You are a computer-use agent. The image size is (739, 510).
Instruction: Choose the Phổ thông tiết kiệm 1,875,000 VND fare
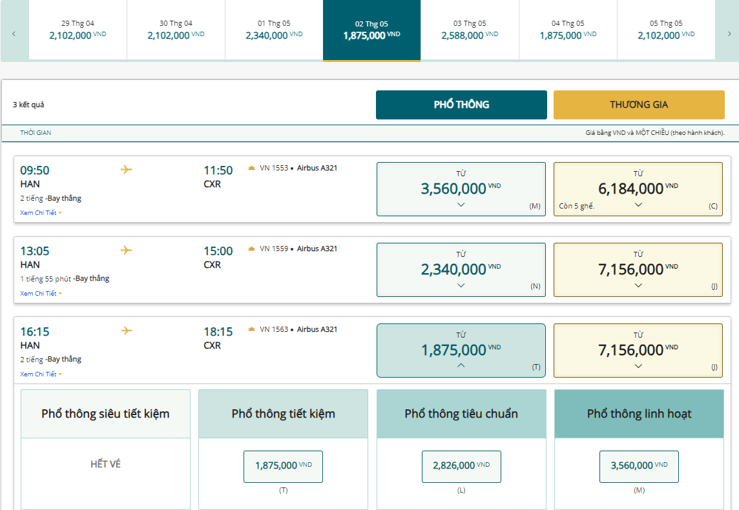pos(283,466)
